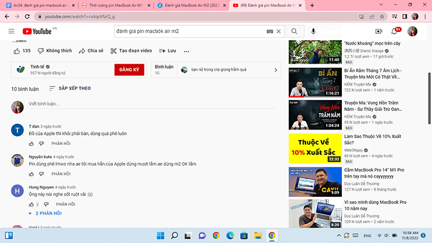The height and width of the screenshot is (243, 432).
Task: Reload the current page
Action: click(x=27, y=17)
